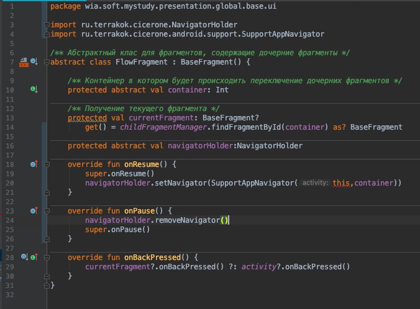Click the doc comment on line 9

[235, 81]
